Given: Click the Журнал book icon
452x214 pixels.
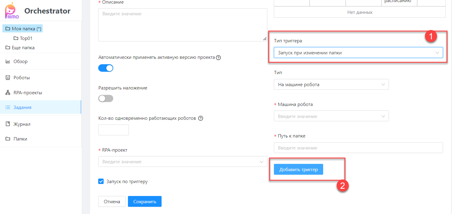Looking at the screenshot, I should tap(8, 124).
